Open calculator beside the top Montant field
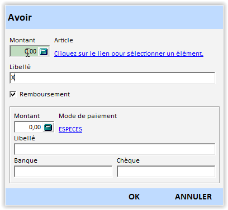Screen dimensions: 228x210 (x=44, y=52)
